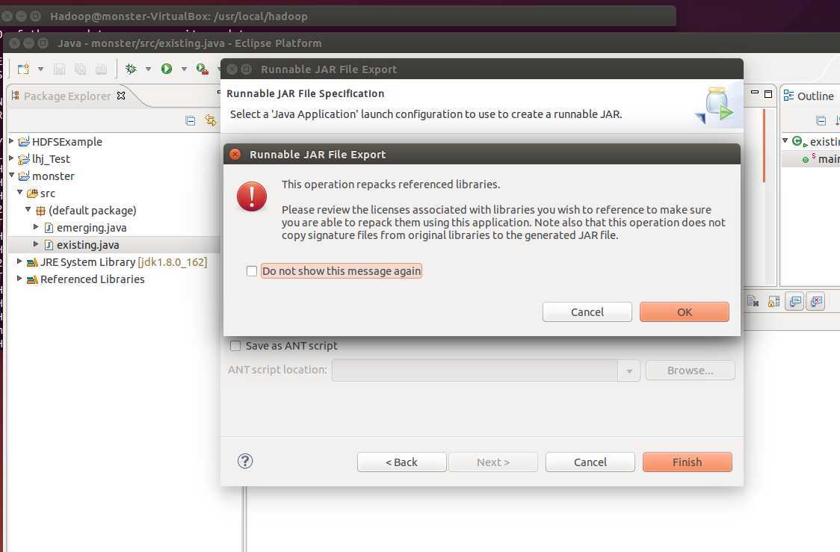Select Referenced Libraries entry
The image size is (840, 552).
92,279
